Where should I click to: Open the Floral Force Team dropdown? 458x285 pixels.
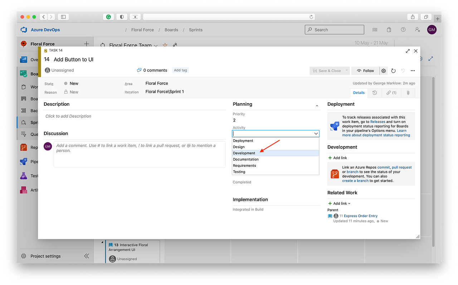pyautogui.click(x=156, y=46)
